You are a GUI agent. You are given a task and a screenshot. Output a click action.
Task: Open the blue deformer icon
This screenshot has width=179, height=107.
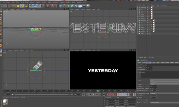point(76,5)
